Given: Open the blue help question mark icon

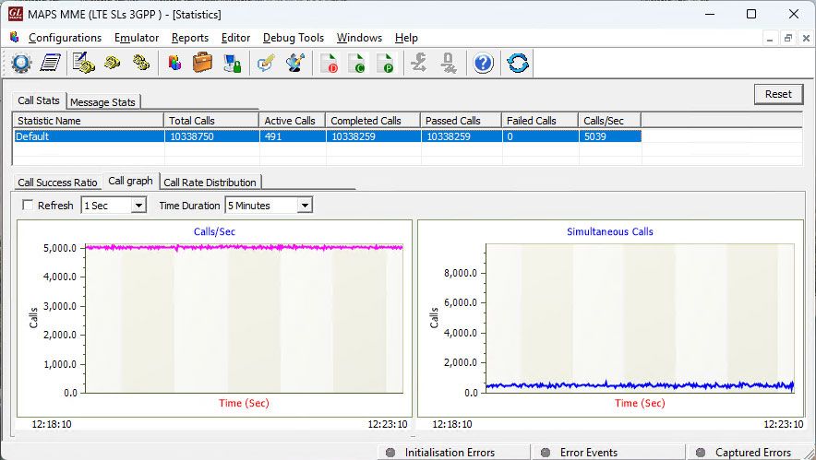Looking at the screenshot, I should click(484, 64).
